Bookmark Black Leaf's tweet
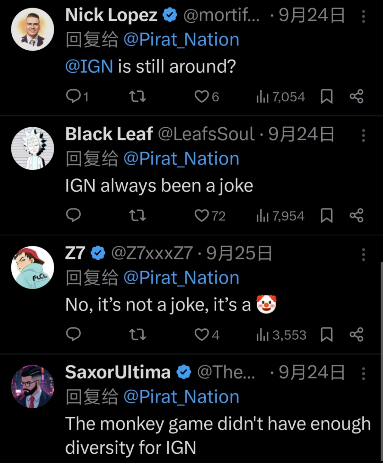The height and width of the screenshot is (463, 383). click(x=327, y=216)
